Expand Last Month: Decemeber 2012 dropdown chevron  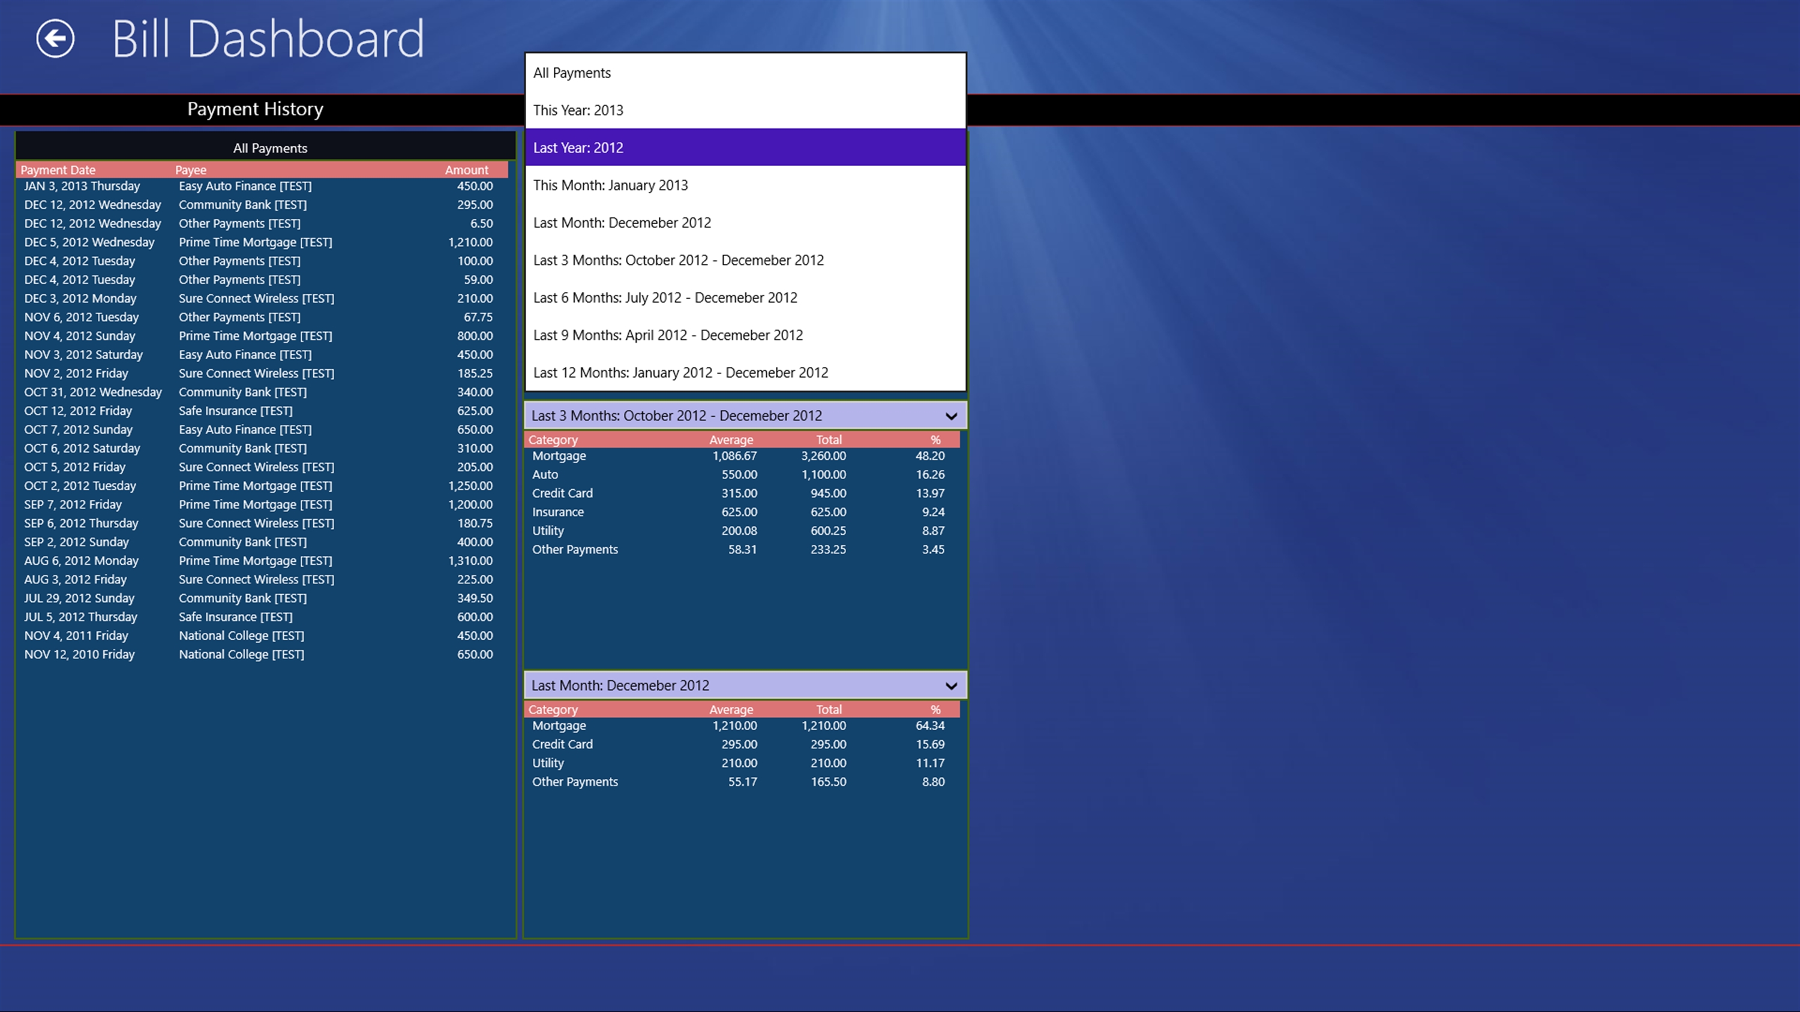point(950,686)
